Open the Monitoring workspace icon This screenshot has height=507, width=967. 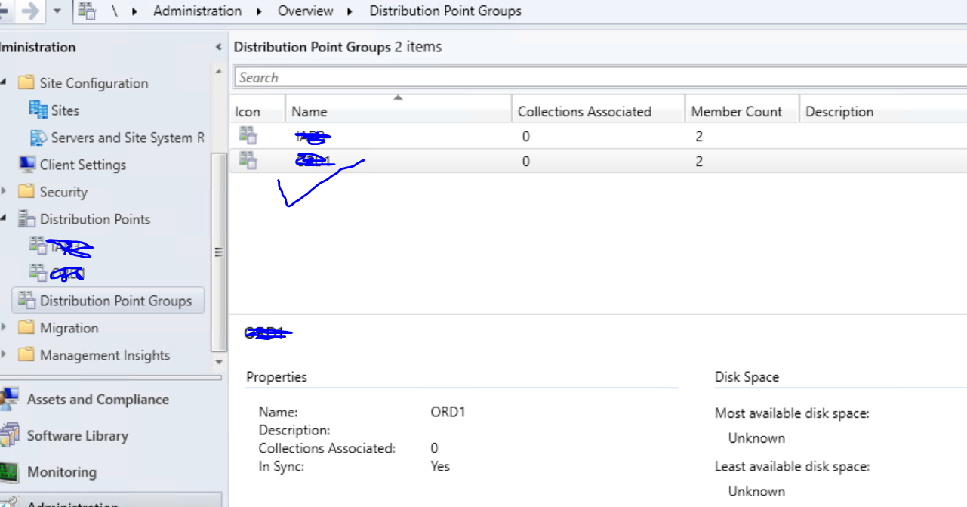[x=11, y=471]
